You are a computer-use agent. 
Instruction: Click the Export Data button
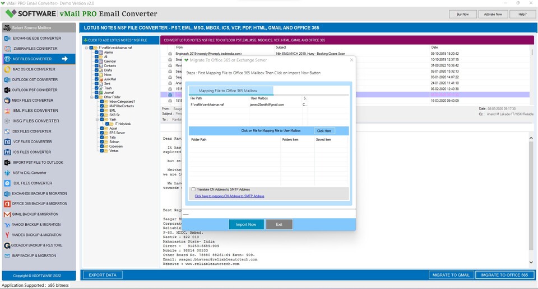coord(102,275)
